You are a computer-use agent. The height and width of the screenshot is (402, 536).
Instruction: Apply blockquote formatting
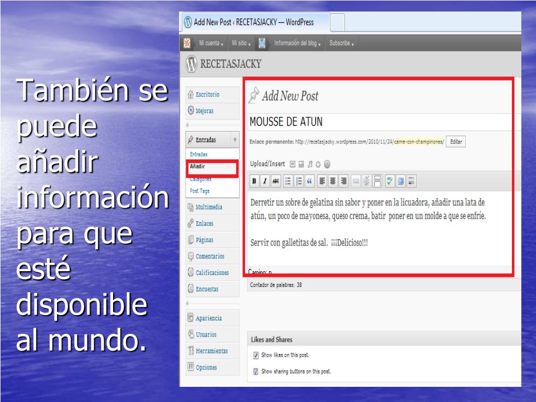pyautogui.click(x=309, y=181)
